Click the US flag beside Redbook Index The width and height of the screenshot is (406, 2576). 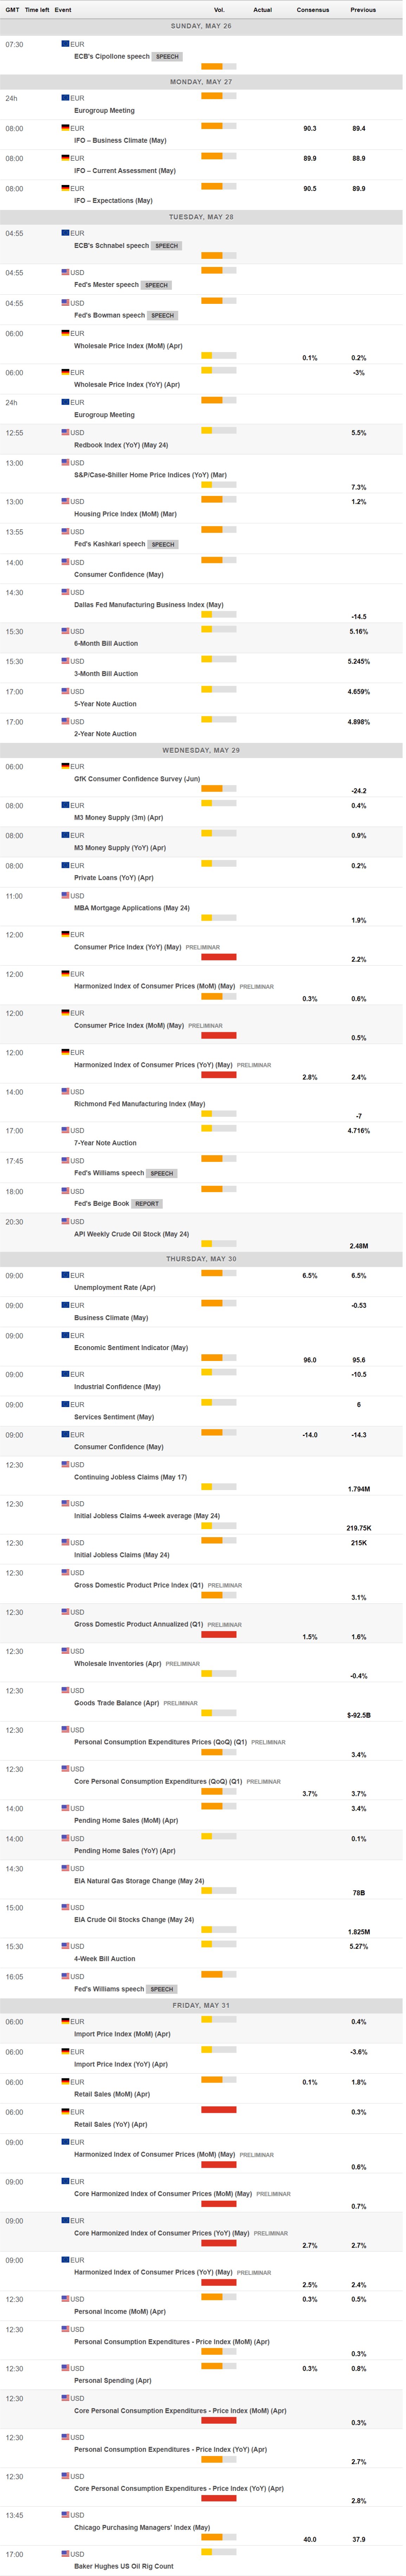(x=66, y=432)
